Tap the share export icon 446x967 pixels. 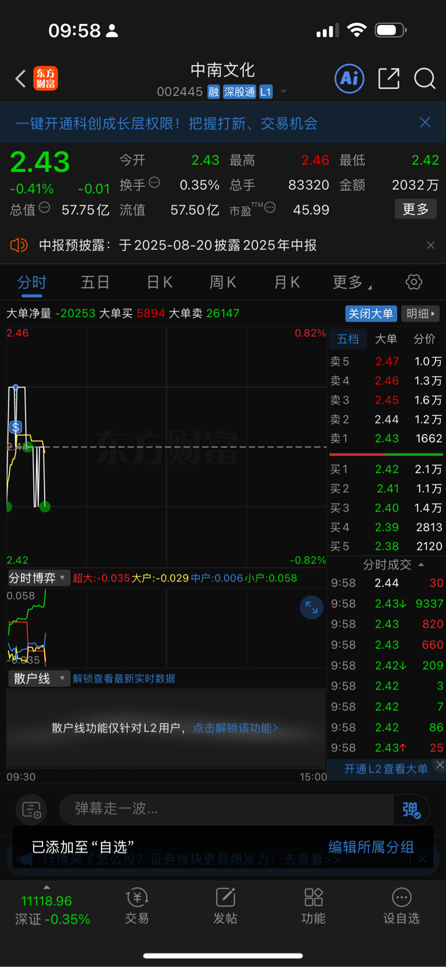coord(389,78)
